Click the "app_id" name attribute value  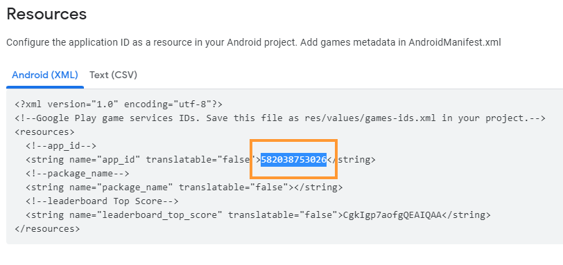[119, 159]
